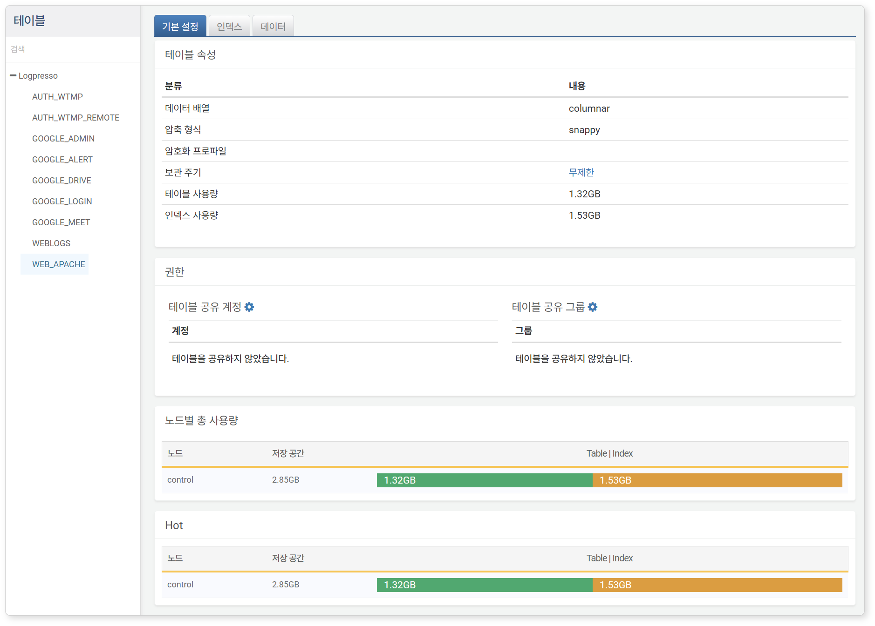
Task: Select the GOOGLE_ADMIN table
Action: tap(63, 139)
